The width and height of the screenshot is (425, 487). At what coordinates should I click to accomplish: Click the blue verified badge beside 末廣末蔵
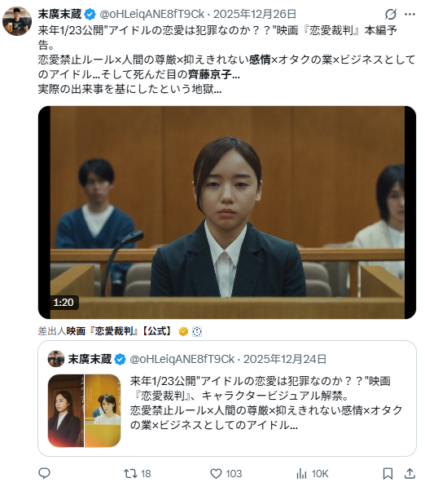[90, 15]
